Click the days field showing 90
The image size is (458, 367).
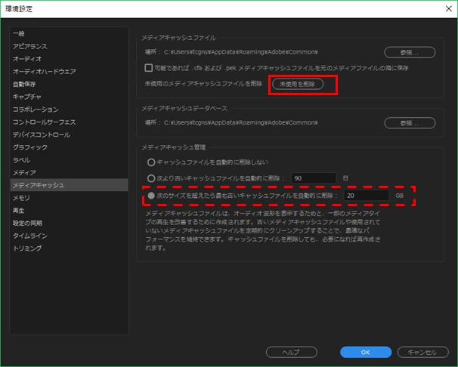point(314,178)
